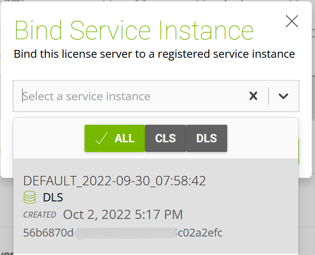The image size is (315, 255).
Task: Click the dialog description about registered service instance
Action: (154, 54)
